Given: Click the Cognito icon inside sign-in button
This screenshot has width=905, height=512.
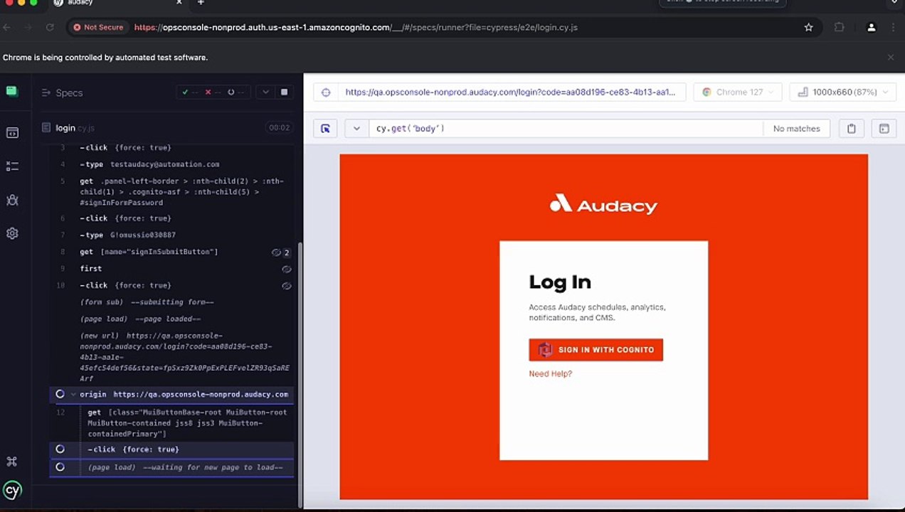Looking at the screenshot, I should [x=545, y=350].
